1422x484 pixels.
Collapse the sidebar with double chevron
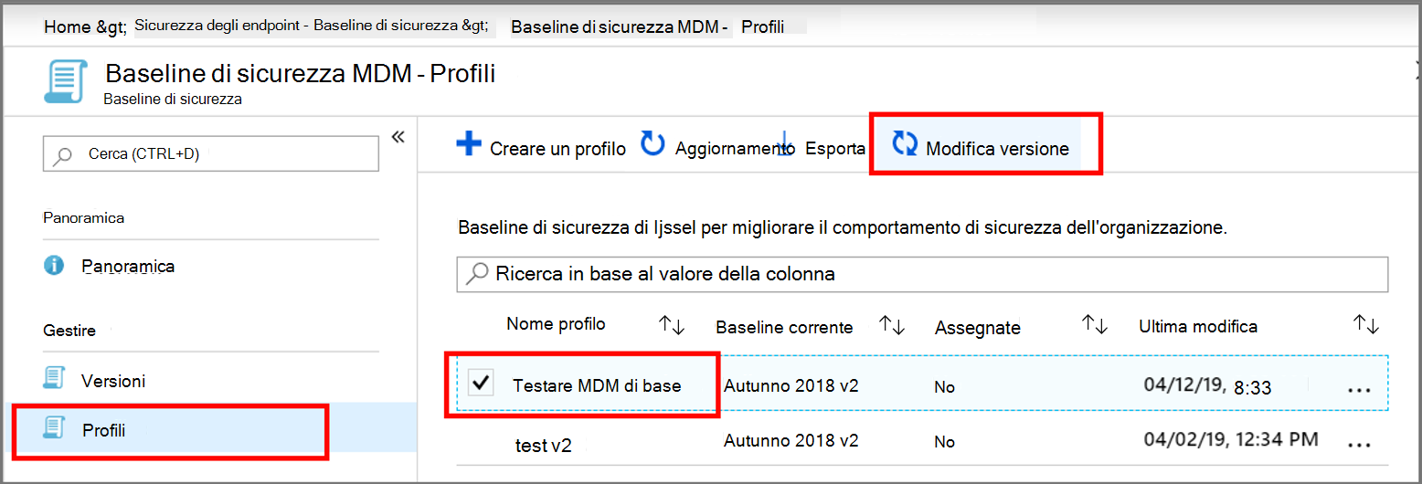[398, 137]
